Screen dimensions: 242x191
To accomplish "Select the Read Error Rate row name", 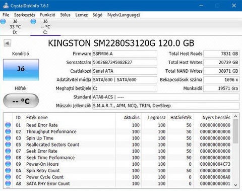I will 42,125.
